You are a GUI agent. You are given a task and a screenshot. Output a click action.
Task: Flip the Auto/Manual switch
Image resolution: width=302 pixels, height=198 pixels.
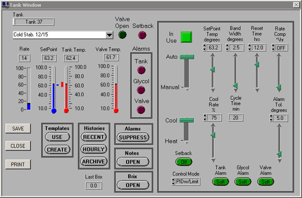point(186,72)
